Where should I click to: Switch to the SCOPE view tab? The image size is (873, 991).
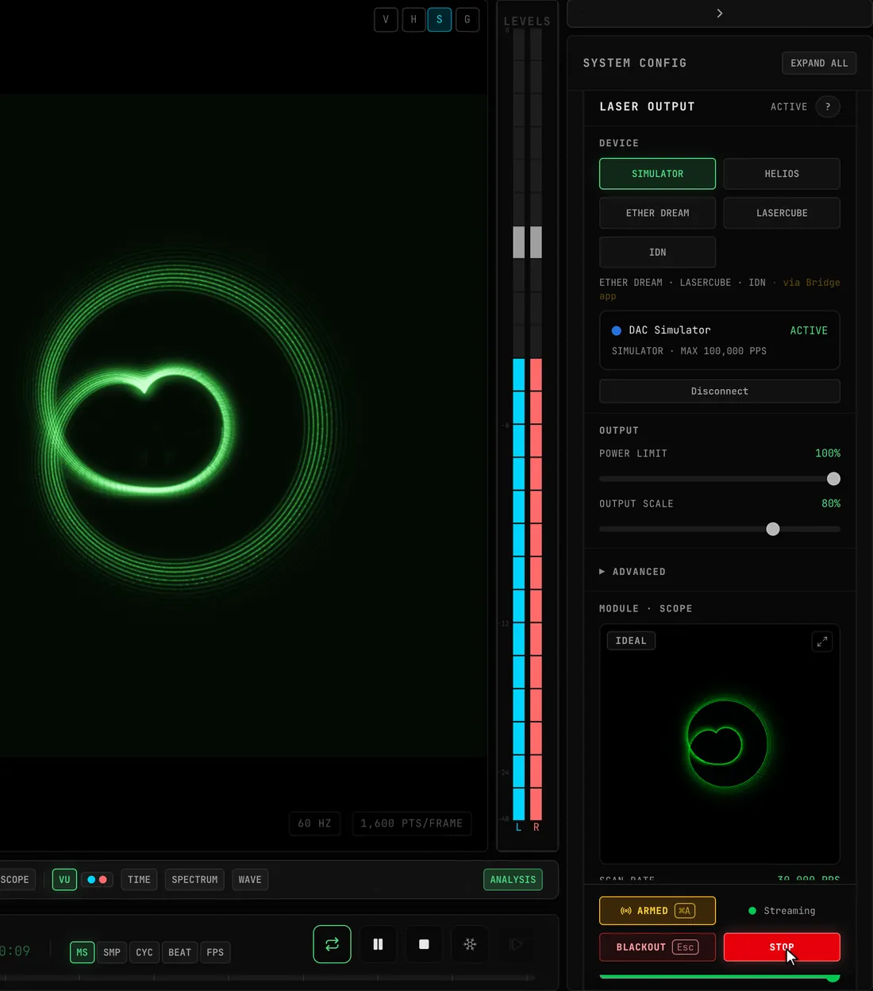(x=15, y=880)
